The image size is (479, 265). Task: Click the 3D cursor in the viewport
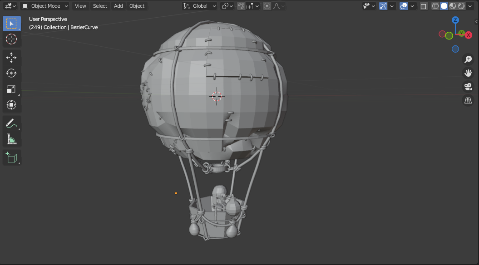[x=217, y=96]
